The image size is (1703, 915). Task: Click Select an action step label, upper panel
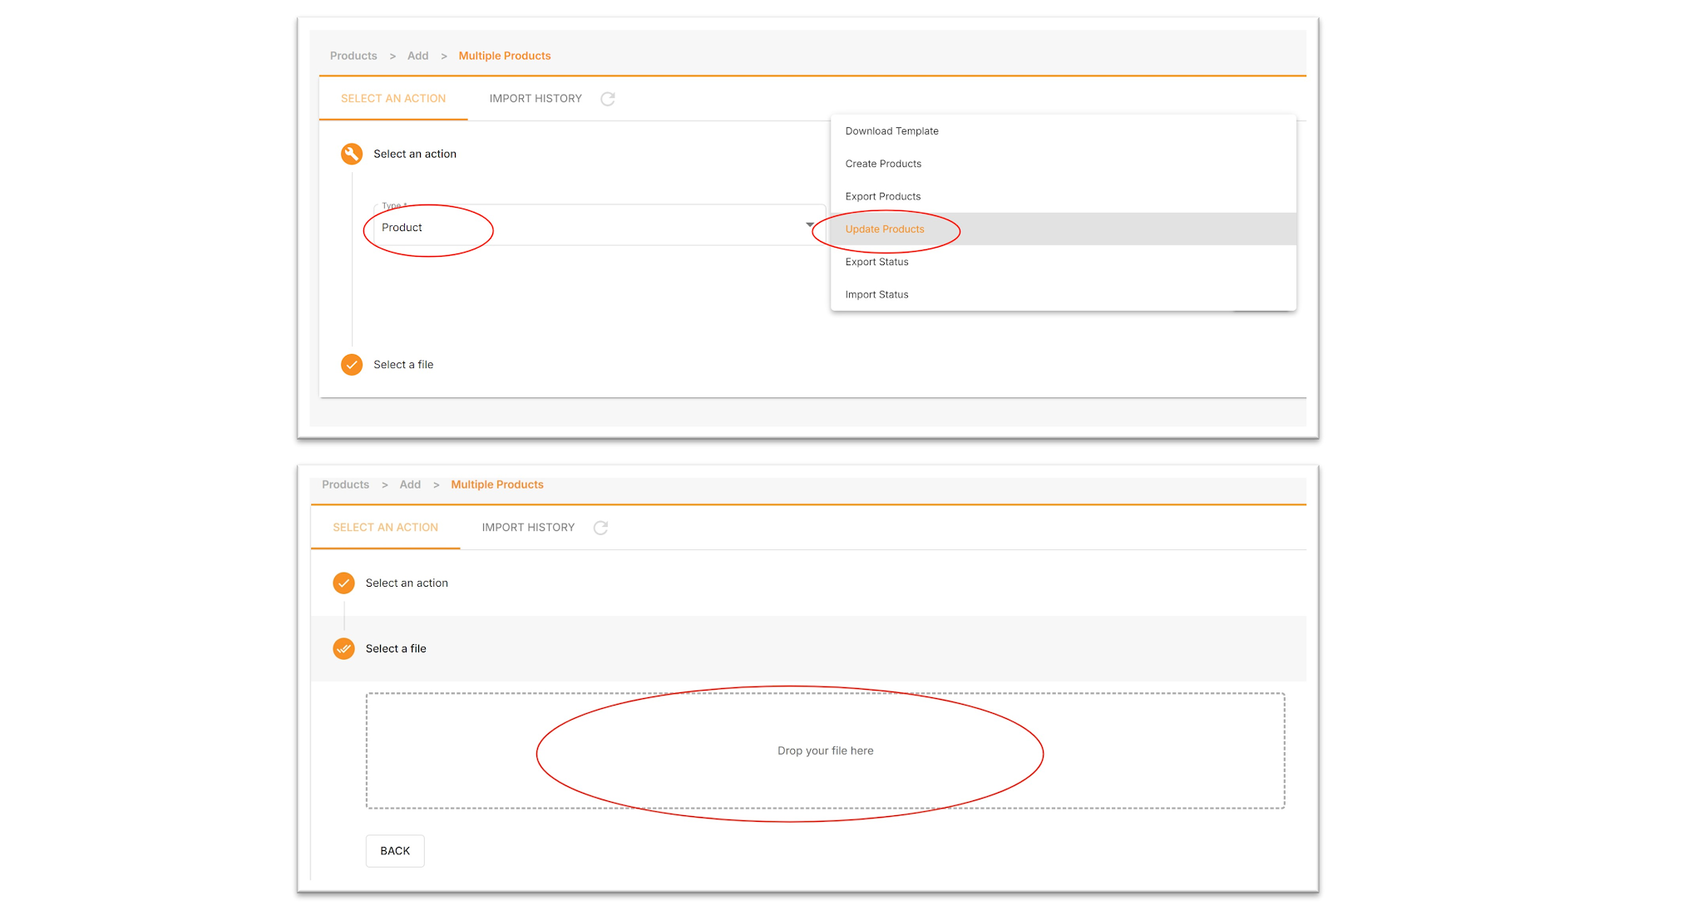[415, 154]
